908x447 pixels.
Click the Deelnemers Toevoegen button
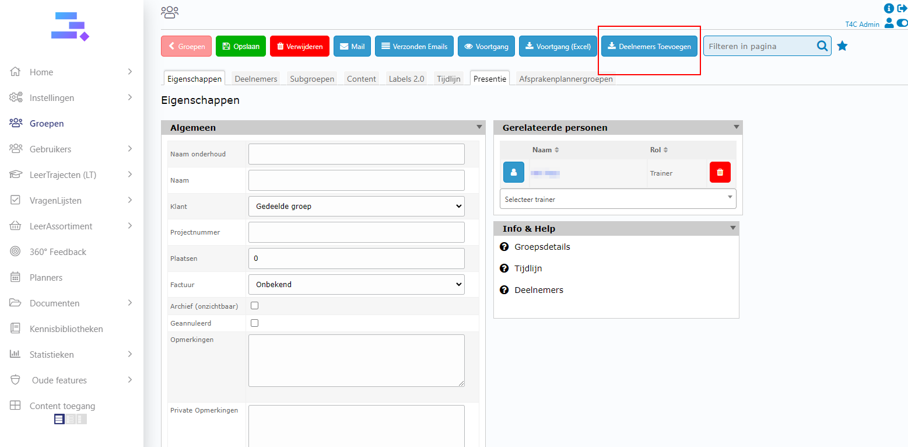[649, 47]
